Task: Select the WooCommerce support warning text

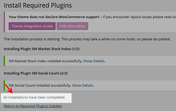Action: click(x=54, y=17)
